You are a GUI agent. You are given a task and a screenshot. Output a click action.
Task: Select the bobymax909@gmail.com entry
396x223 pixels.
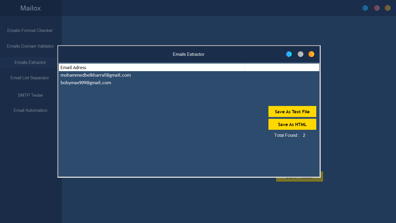[86, 82]
